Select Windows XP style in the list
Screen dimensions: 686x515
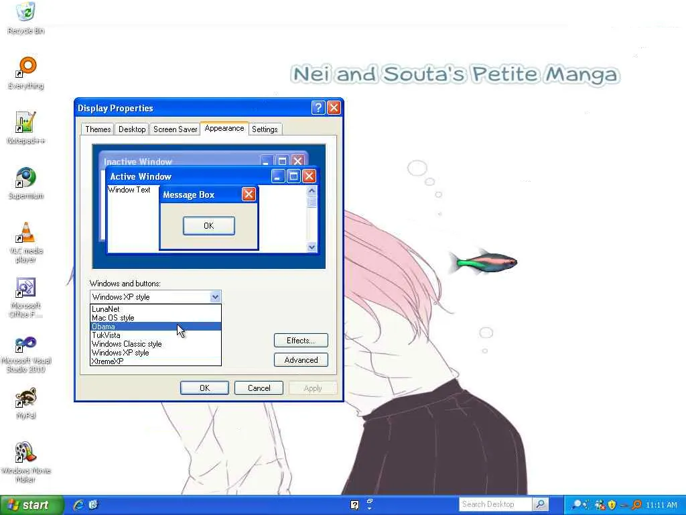(155, 353)
